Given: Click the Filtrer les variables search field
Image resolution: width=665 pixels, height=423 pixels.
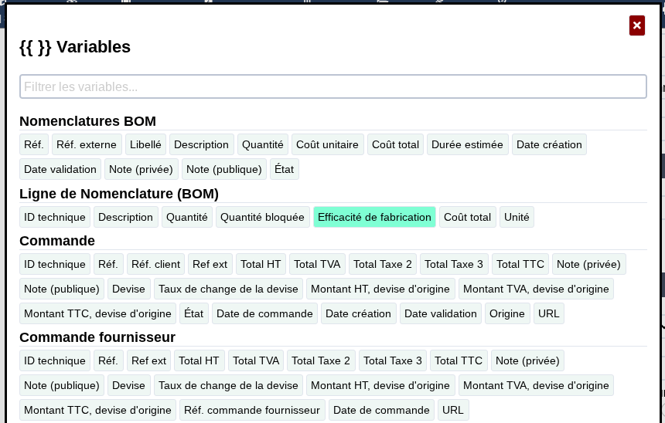Looking at the screenshot, I should (333, 86).
